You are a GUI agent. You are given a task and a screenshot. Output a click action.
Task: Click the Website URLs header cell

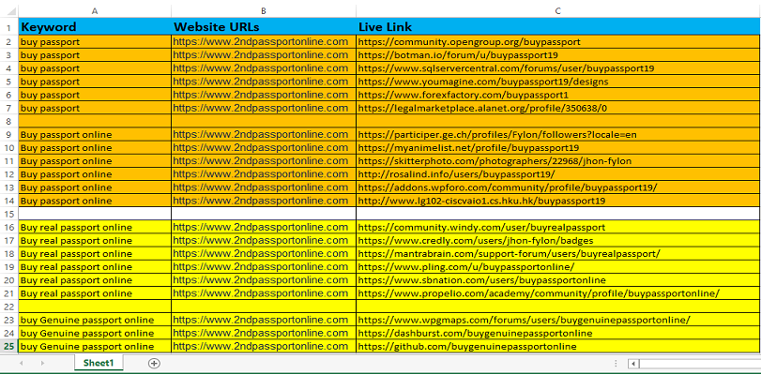264,26
